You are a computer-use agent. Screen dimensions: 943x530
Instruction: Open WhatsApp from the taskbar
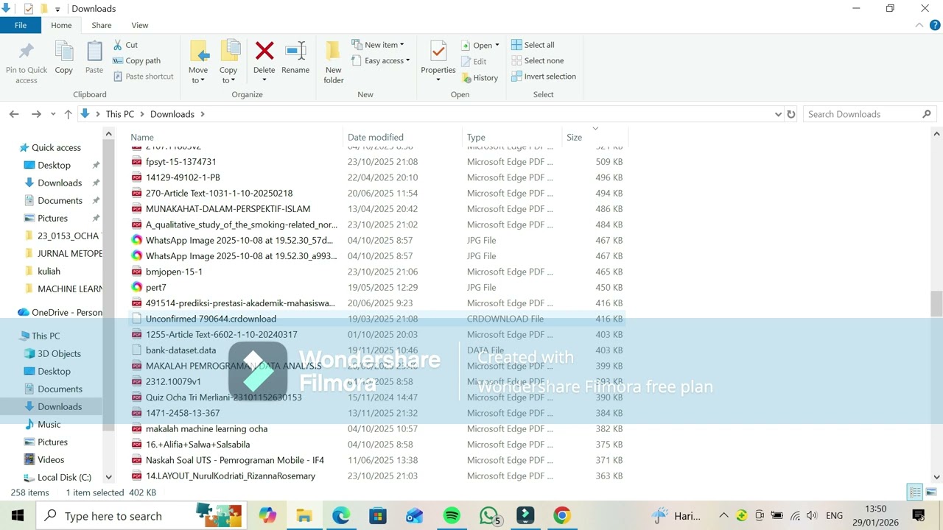click(488, 515)
